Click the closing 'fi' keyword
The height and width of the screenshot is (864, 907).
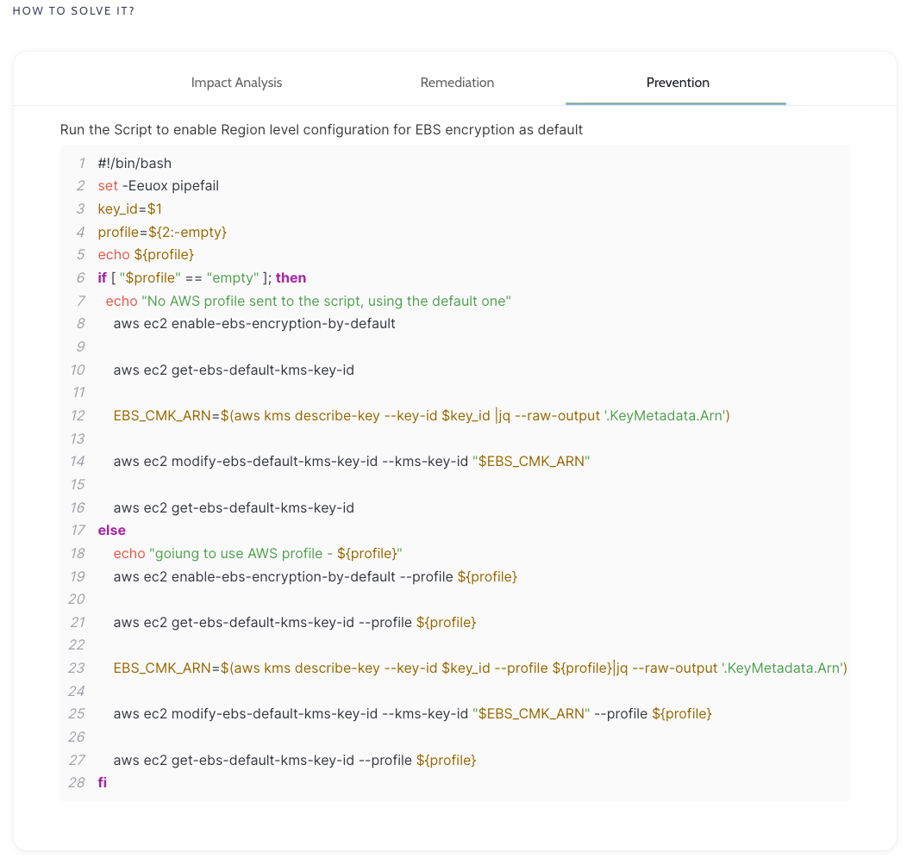pyautogui.click(x=103, y=782)
